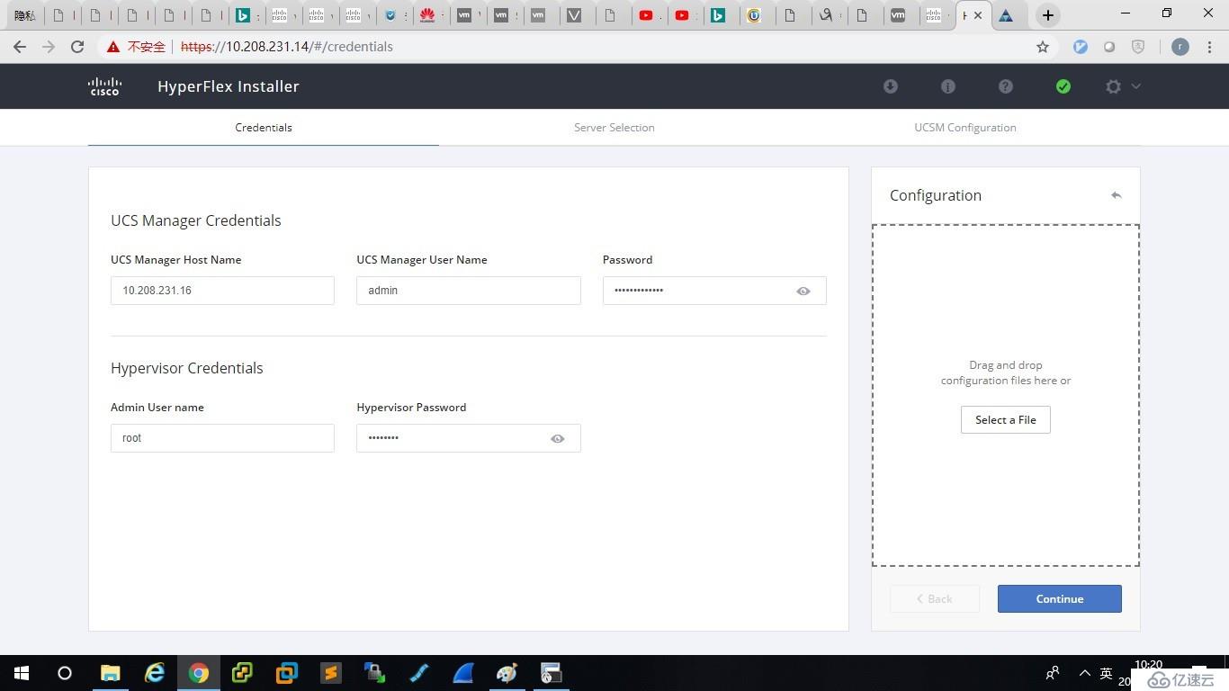Viewport: 1229px width, 691px height.
Task: Open a new browser tab
Action: 1047,15
